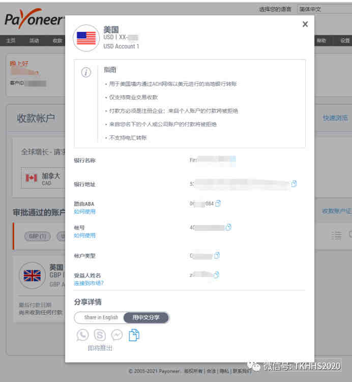This screenshot has height=382, width=352.
Task: Click the 受益人姓名 label
Action: 87,275
